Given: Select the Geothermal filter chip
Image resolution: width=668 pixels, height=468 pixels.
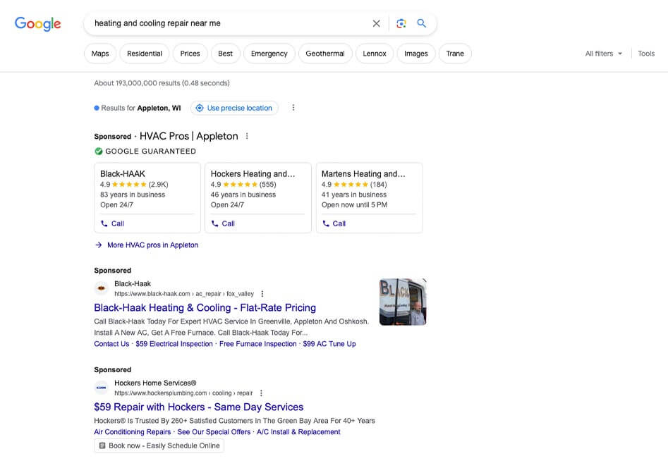Looking at the screenshot, I should [325, 54].
